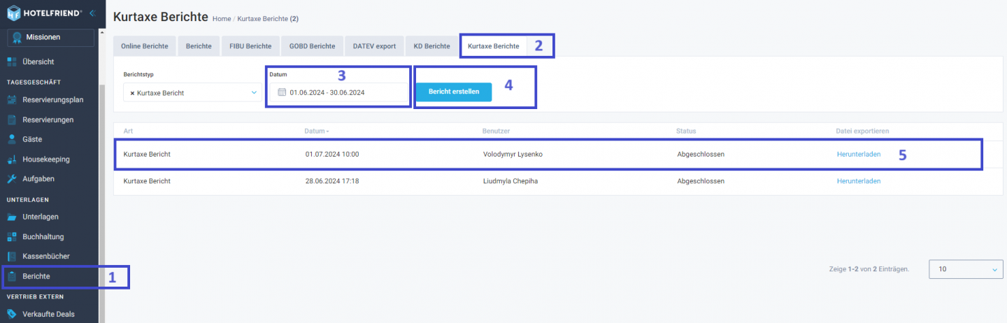The width and height of the screenshot is (1007, 323).
Task: Click the sidebar scroll-up arrow
Action: pos(101,32)
